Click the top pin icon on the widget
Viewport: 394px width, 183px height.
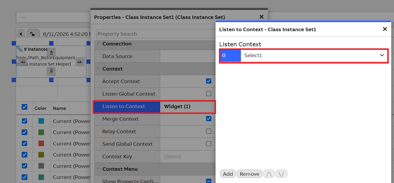point(51,52)
